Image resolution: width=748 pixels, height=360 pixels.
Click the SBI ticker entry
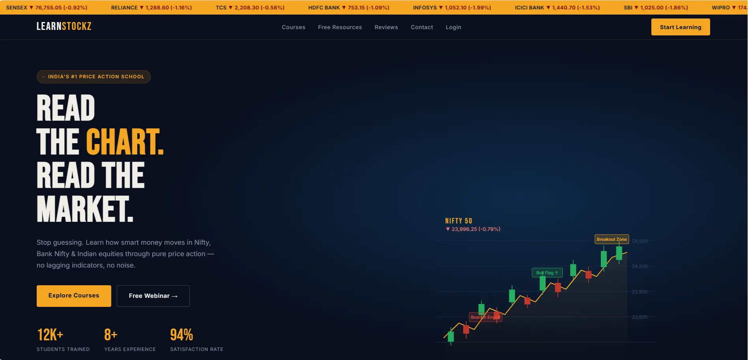656,7
